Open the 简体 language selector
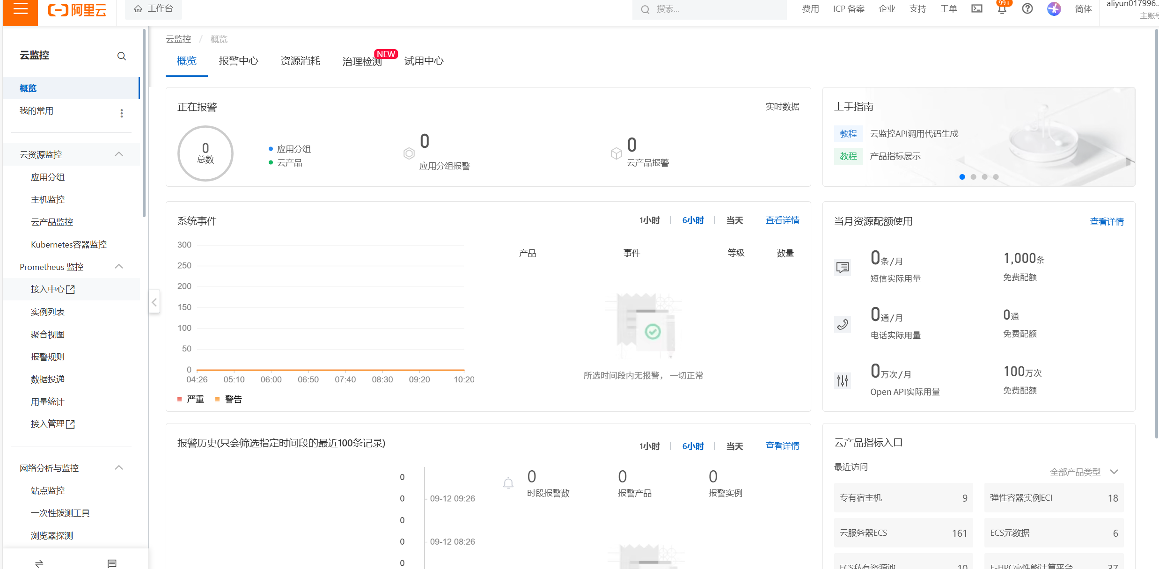The image size is (1159, 569). pos(1083,9)
